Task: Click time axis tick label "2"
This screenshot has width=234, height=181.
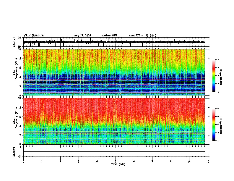Action: (60, 161)
